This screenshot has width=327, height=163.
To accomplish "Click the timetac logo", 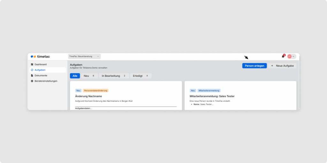I will [x=40, y=56].
